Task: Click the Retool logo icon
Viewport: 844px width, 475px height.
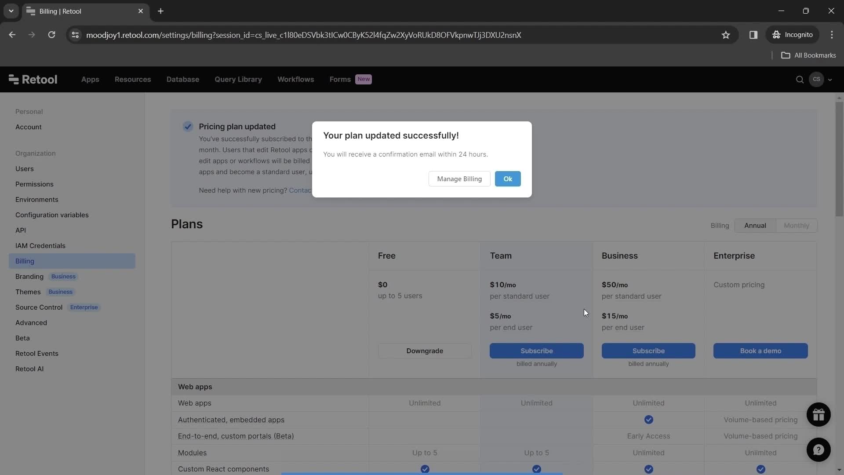Action: coord(13,79)
